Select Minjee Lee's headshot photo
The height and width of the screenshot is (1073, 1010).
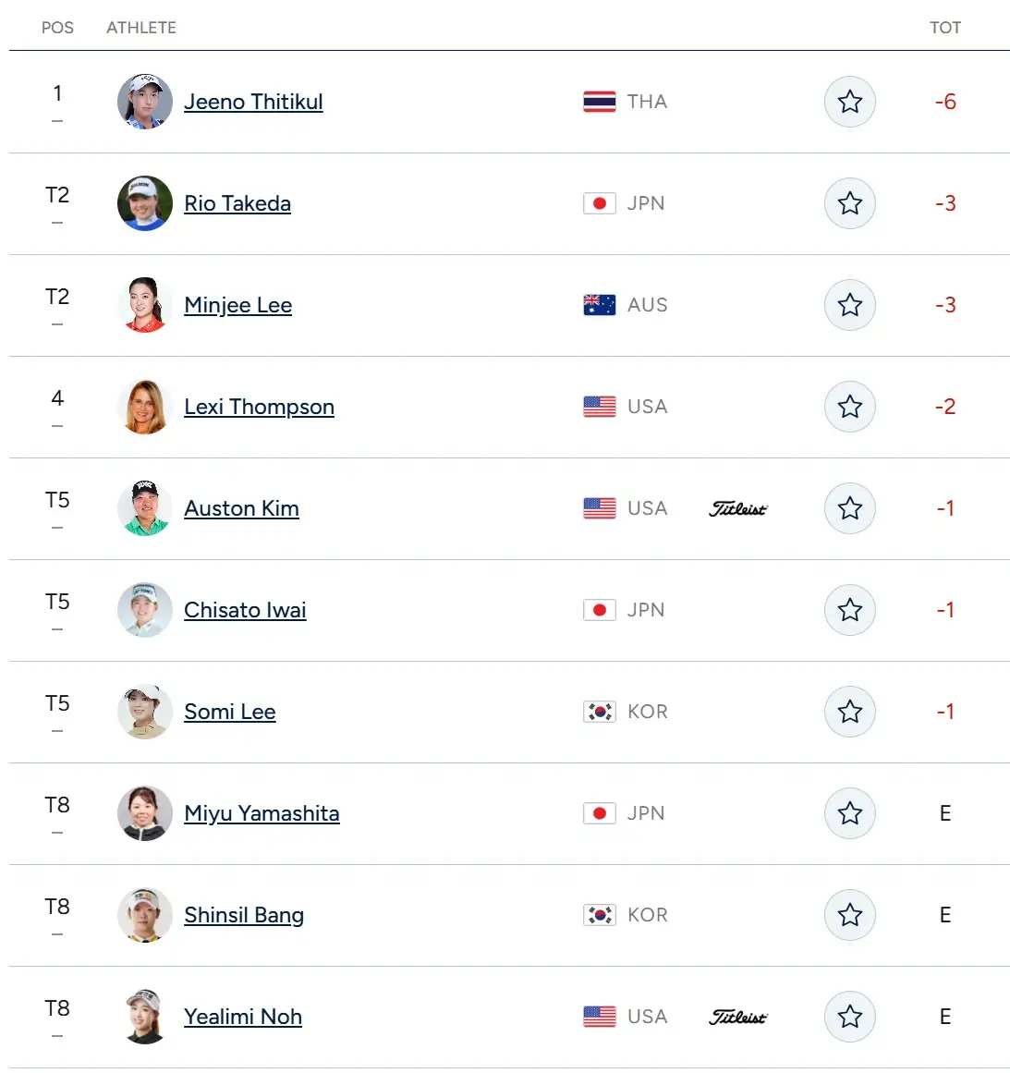point(144,304)
